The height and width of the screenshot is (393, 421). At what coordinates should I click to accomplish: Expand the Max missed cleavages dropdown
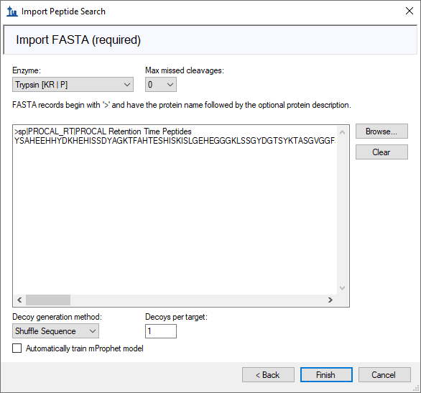pyautogui.click(x=161, y=85)
